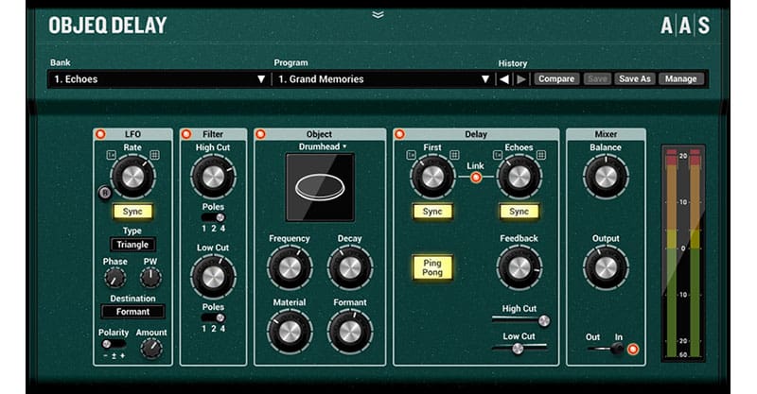Toggle the LFO Sync button
The image size is (757, 394).
(132, 212)
